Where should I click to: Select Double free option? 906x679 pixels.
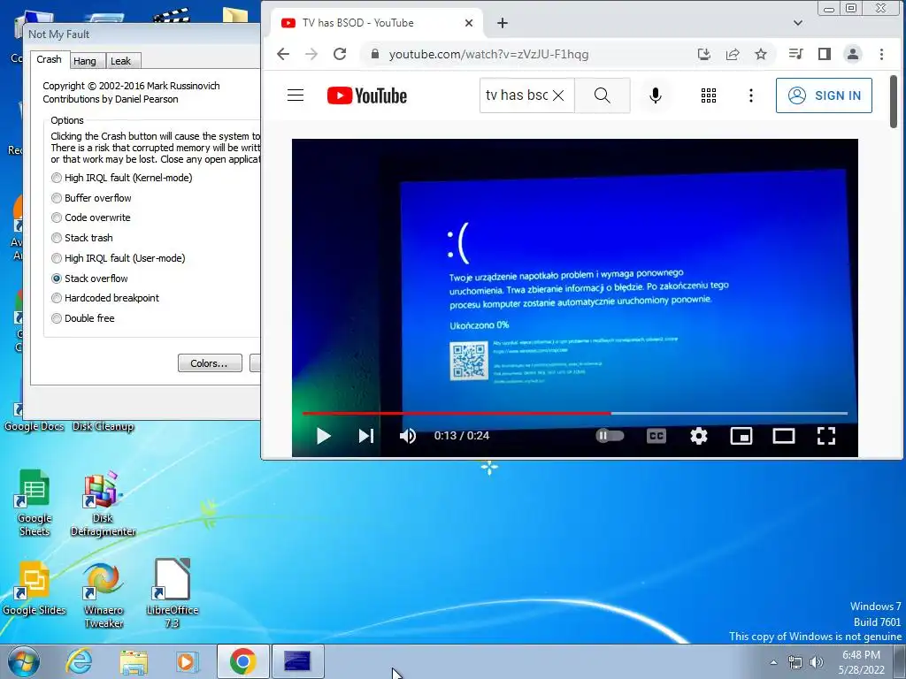[82, 318]
